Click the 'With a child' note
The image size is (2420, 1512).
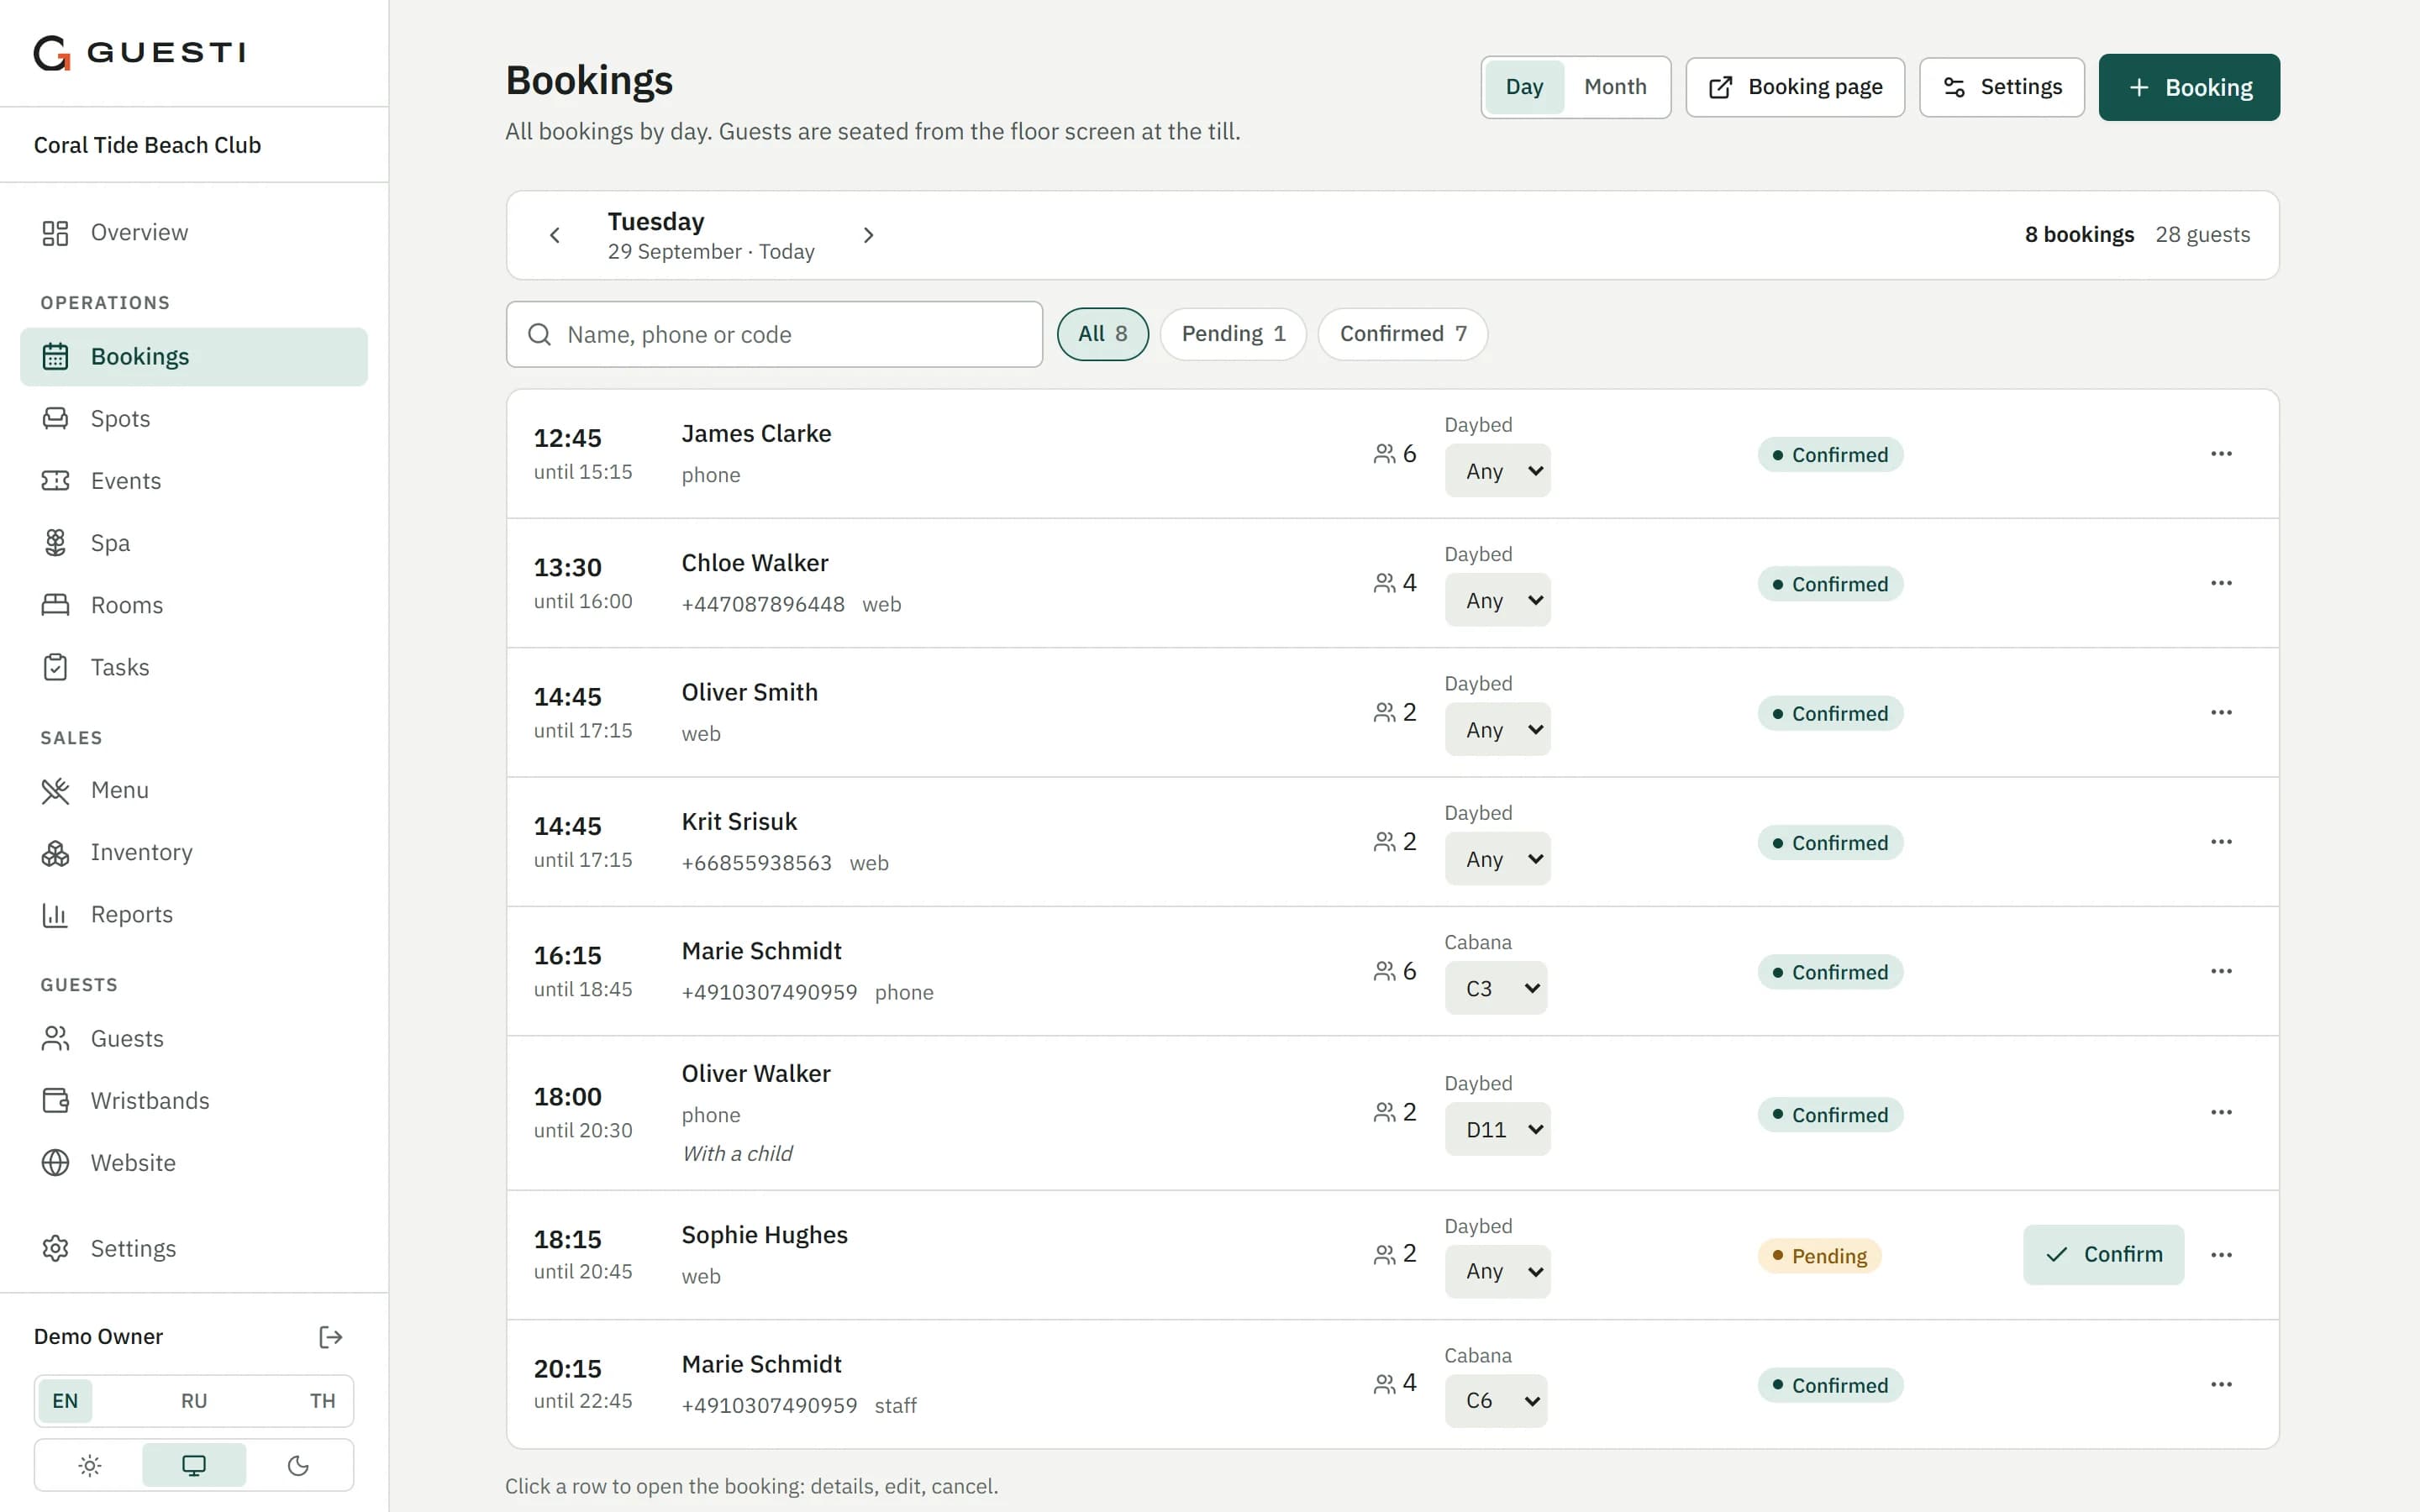737,1153
